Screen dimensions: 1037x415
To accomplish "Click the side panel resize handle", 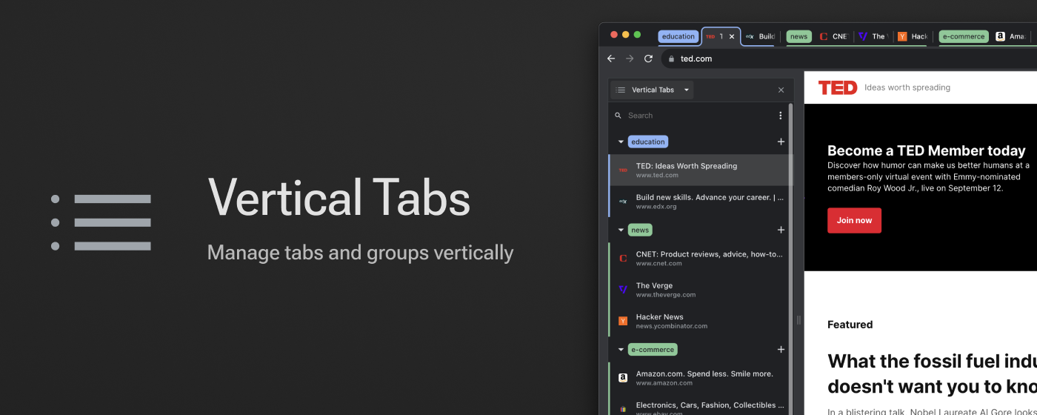I will click(798, 320).
